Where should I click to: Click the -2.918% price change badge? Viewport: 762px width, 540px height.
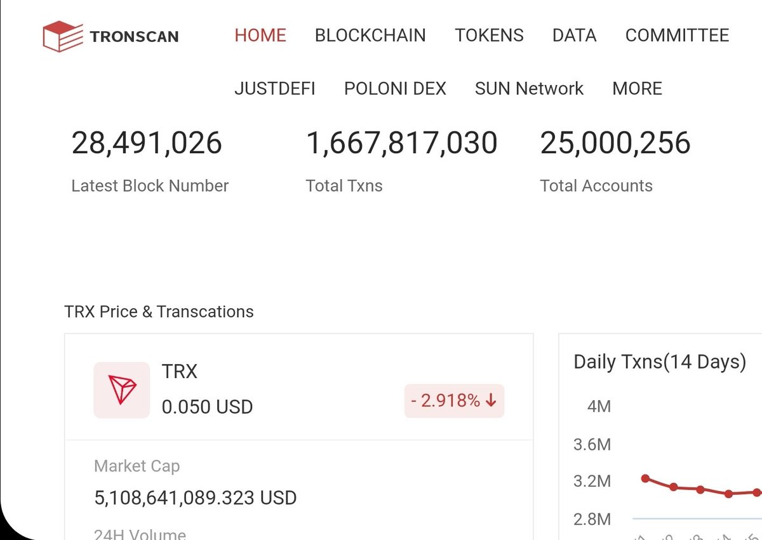pos(454,401)
